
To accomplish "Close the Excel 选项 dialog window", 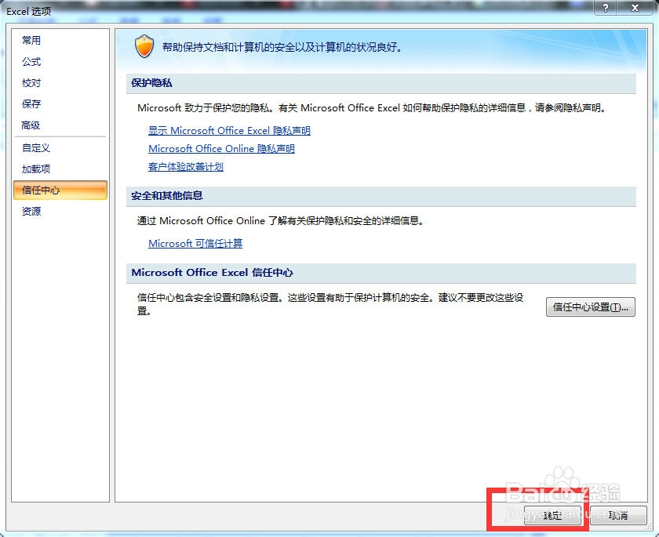I will point(635,8).
